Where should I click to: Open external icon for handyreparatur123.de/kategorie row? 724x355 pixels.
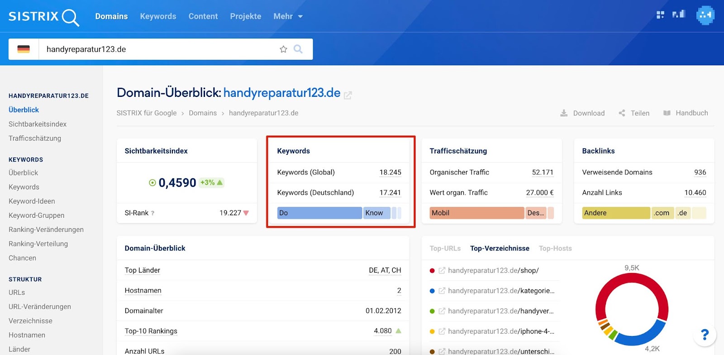click(442, 291)
